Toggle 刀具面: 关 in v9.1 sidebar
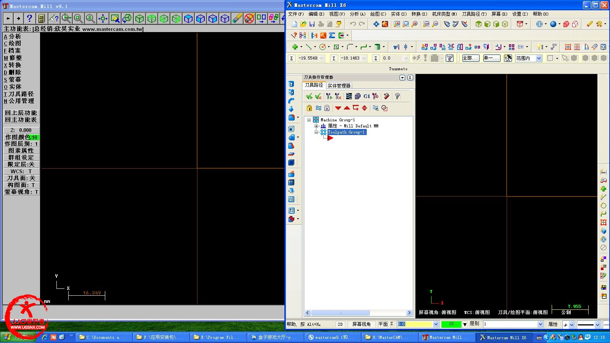The width and height of the screenshot is (610, 343). 21,178
